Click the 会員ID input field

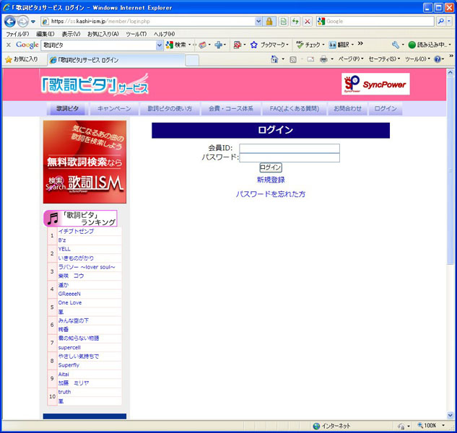tap(289, 148)
